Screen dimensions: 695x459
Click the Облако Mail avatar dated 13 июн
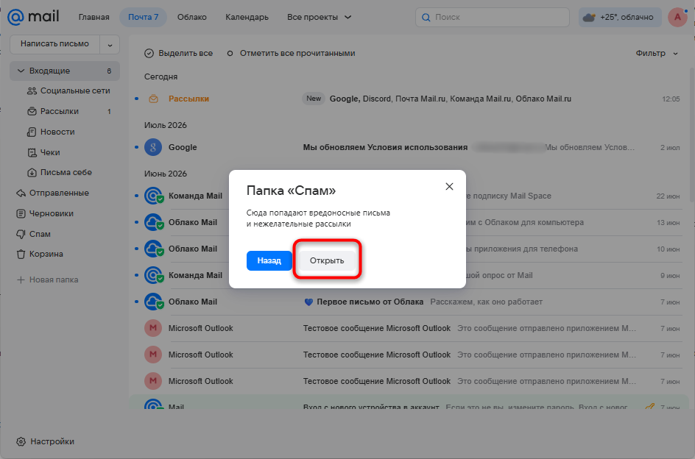coord(154,222)
